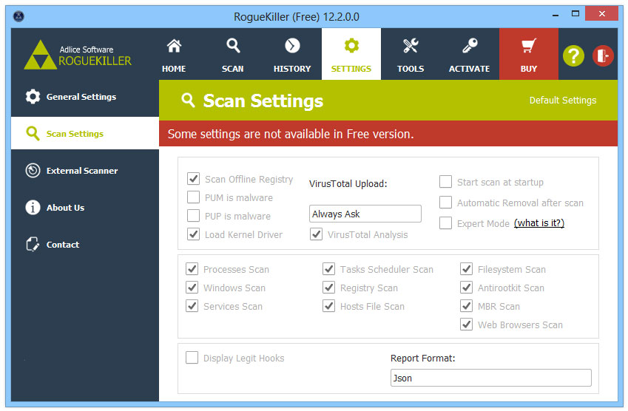Screen dimensions: 628x411
Task: Enable PUP is malware checkbox
Action: tap(194, 215)
